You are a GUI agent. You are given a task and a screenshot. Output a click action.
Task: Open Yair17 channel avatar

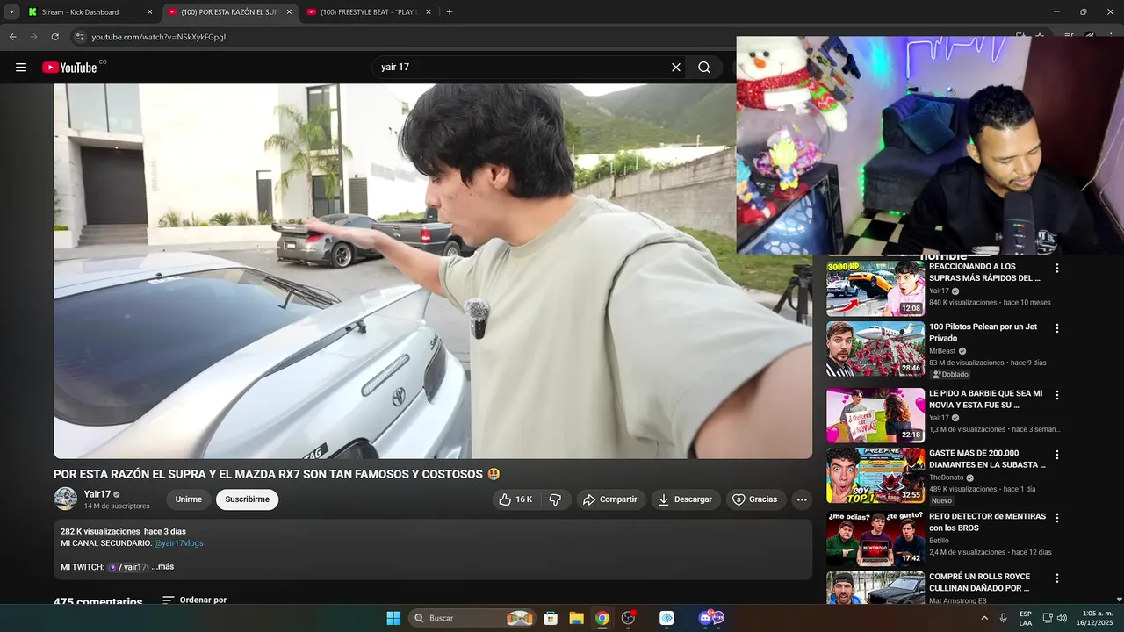coord(66,499)
